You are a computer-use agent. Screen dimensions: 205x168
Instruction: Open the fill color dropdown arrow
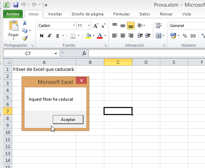point(93,36)
